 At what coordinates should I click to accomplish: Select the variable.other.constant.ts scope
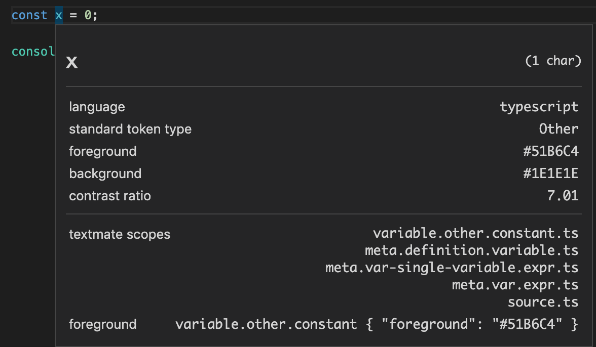475,233
